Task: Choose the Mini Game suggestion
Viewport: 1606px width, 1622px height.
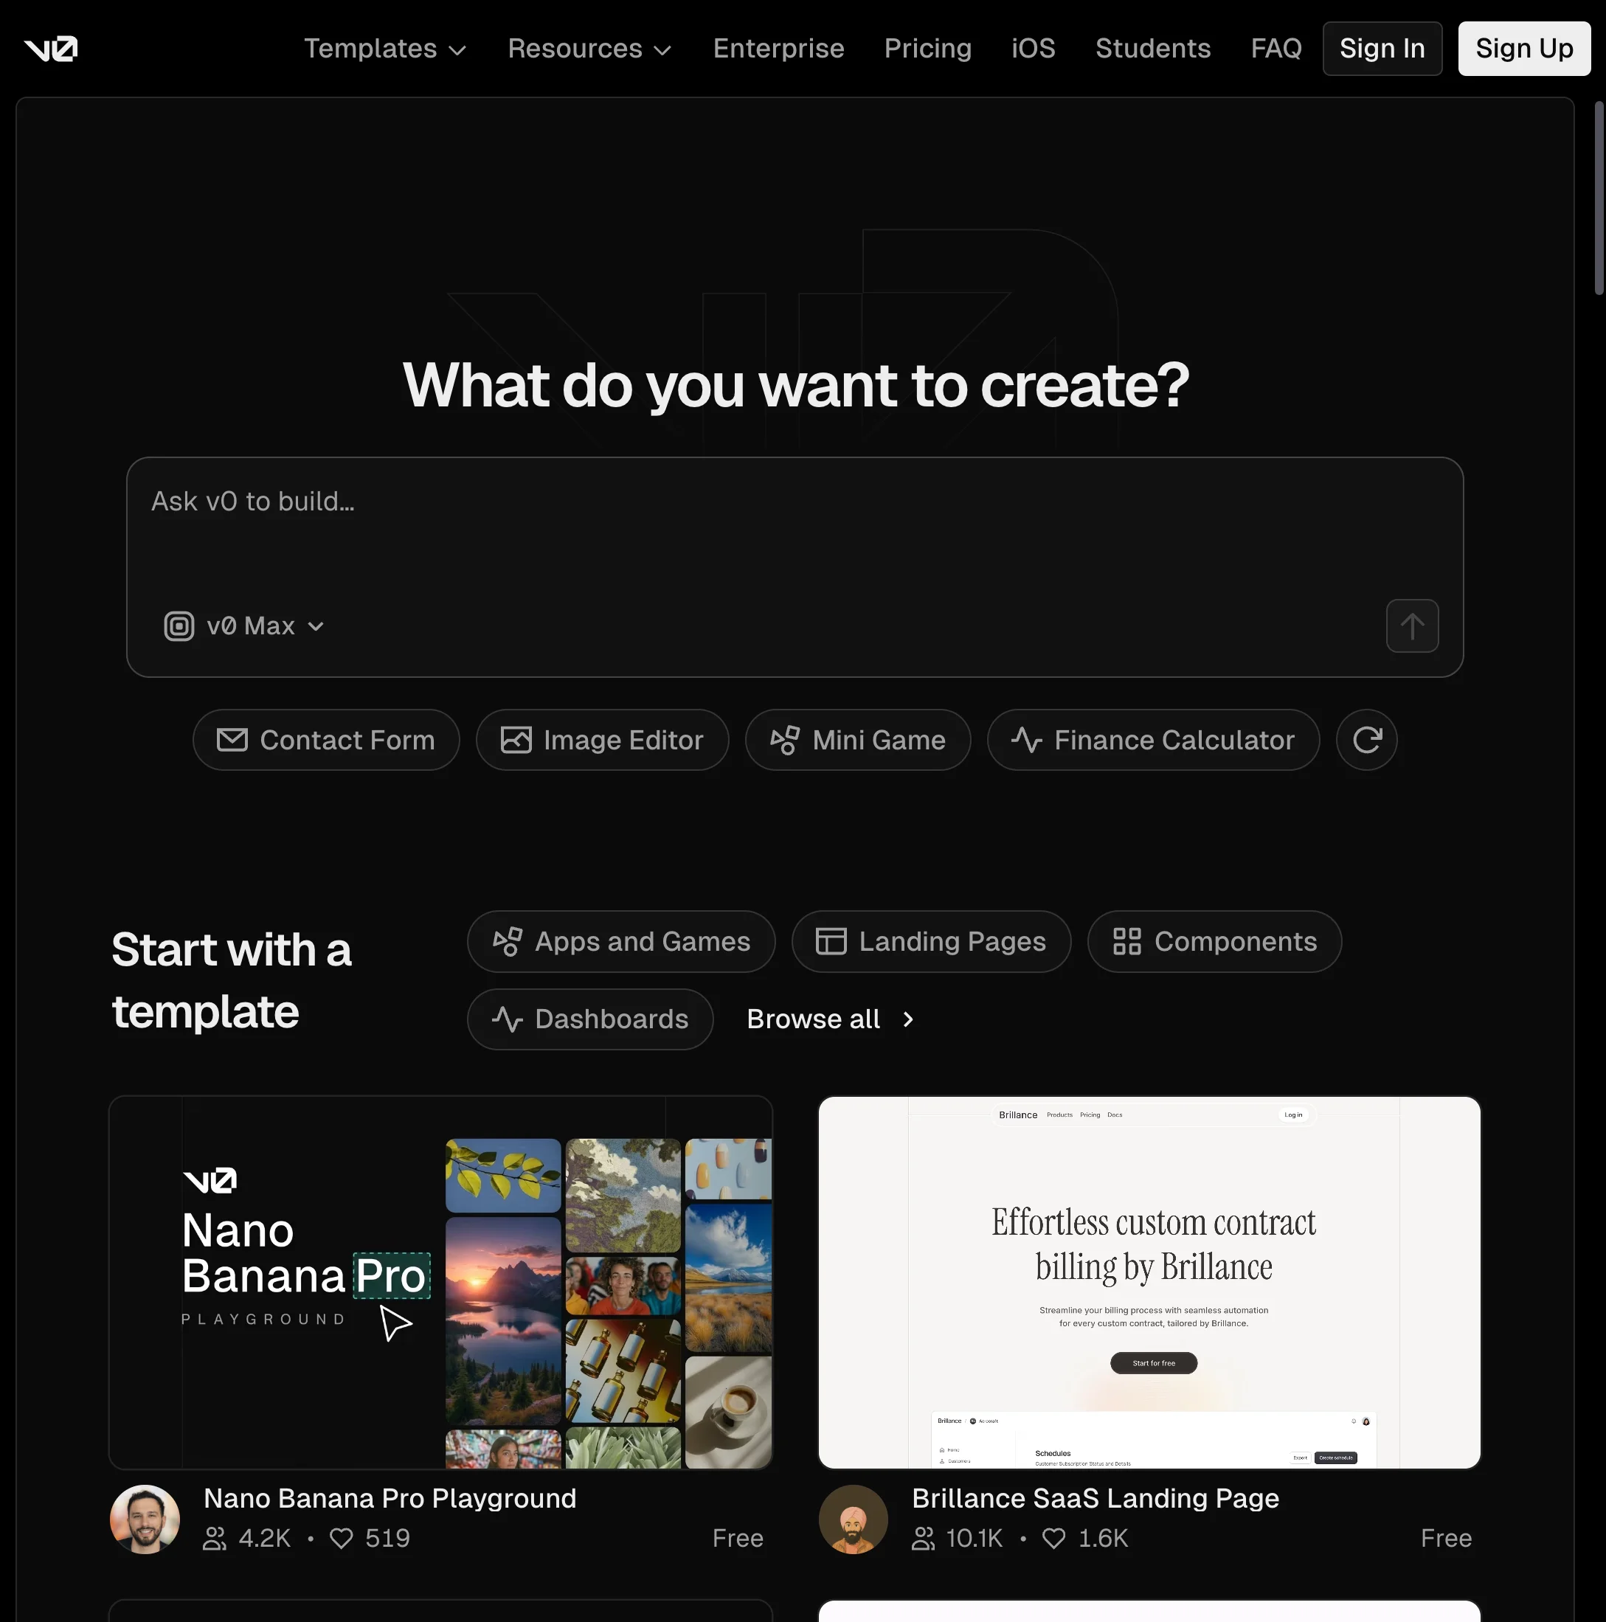Action: 857,740
